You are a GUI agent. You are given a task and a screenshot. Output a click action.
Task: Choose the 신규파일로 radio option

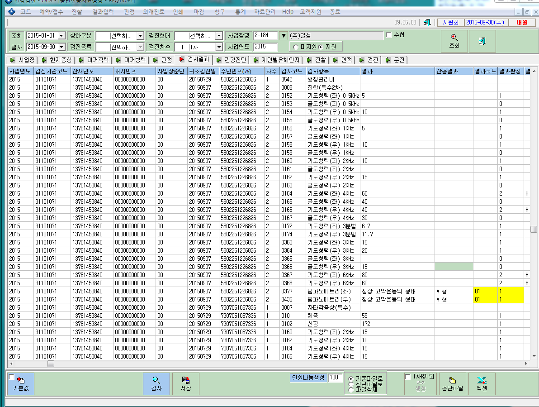tap(350, 384)
